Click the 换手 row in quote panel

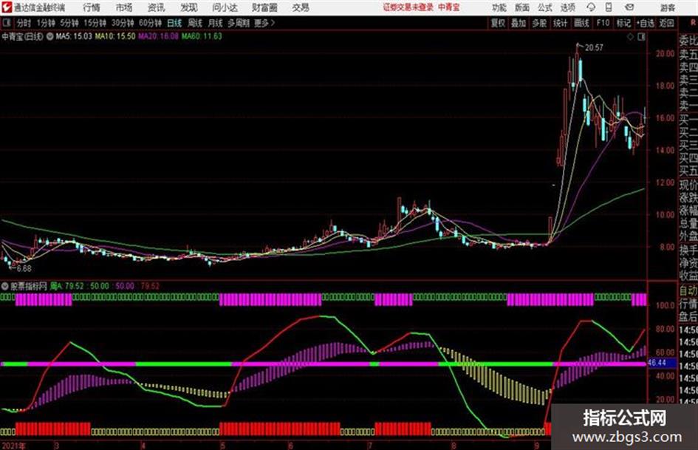tap(688, 250)
